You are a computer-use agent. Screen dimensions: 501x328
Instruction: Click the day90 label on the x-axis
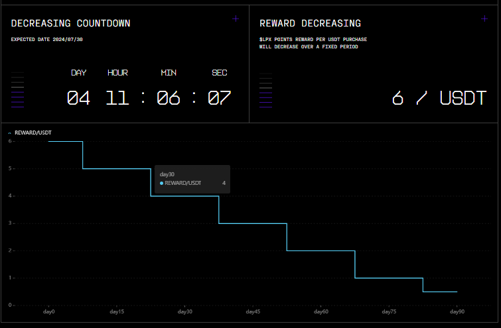point(457,311)
